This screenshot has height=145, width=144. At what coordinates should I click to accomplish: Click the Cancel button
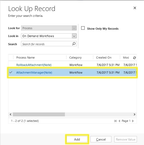(101, 139)
